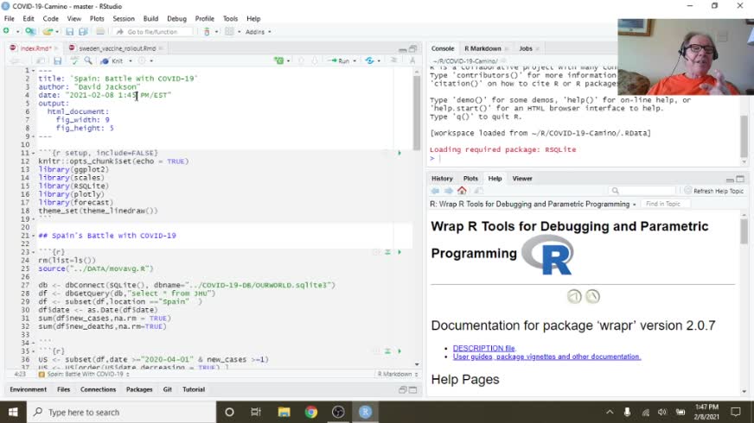Open the version control Git toolbar icon
The image size is (754, 423).
[x=207, y=32]
